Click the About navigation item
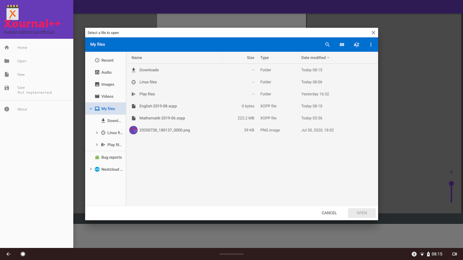 [x=22, y=109]
